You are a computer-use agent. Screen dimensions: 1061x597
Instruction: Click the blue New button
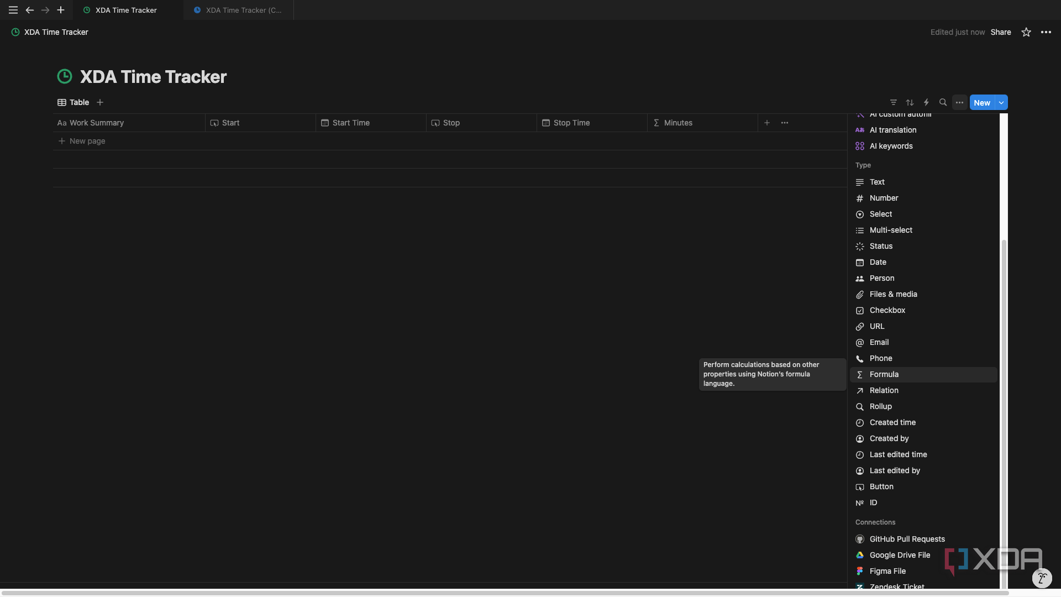pyautogui.click(x=982, y=102)
